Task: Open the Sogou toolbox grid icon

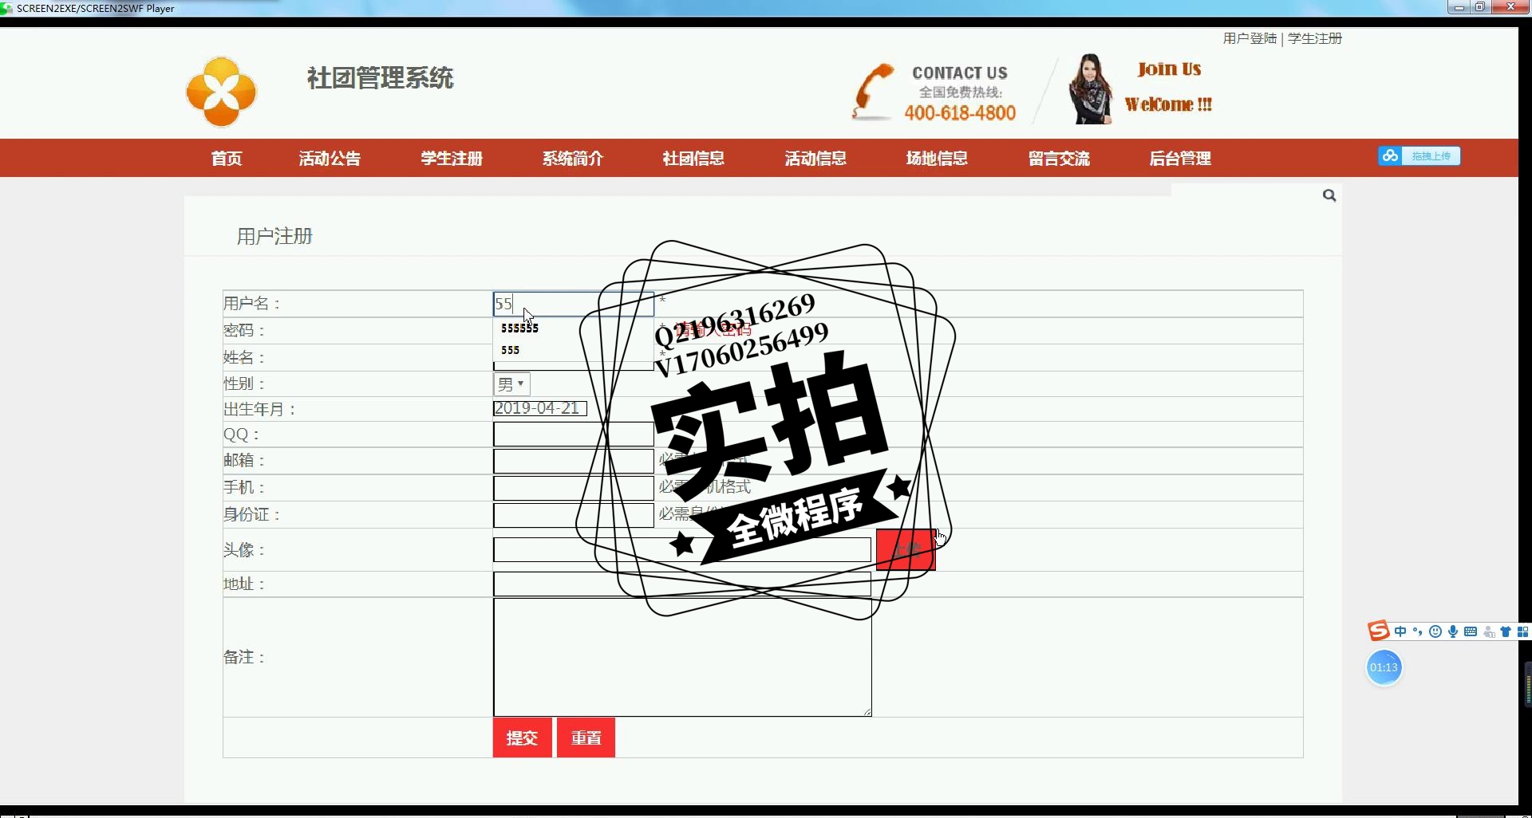Action: pos(1522,631)
